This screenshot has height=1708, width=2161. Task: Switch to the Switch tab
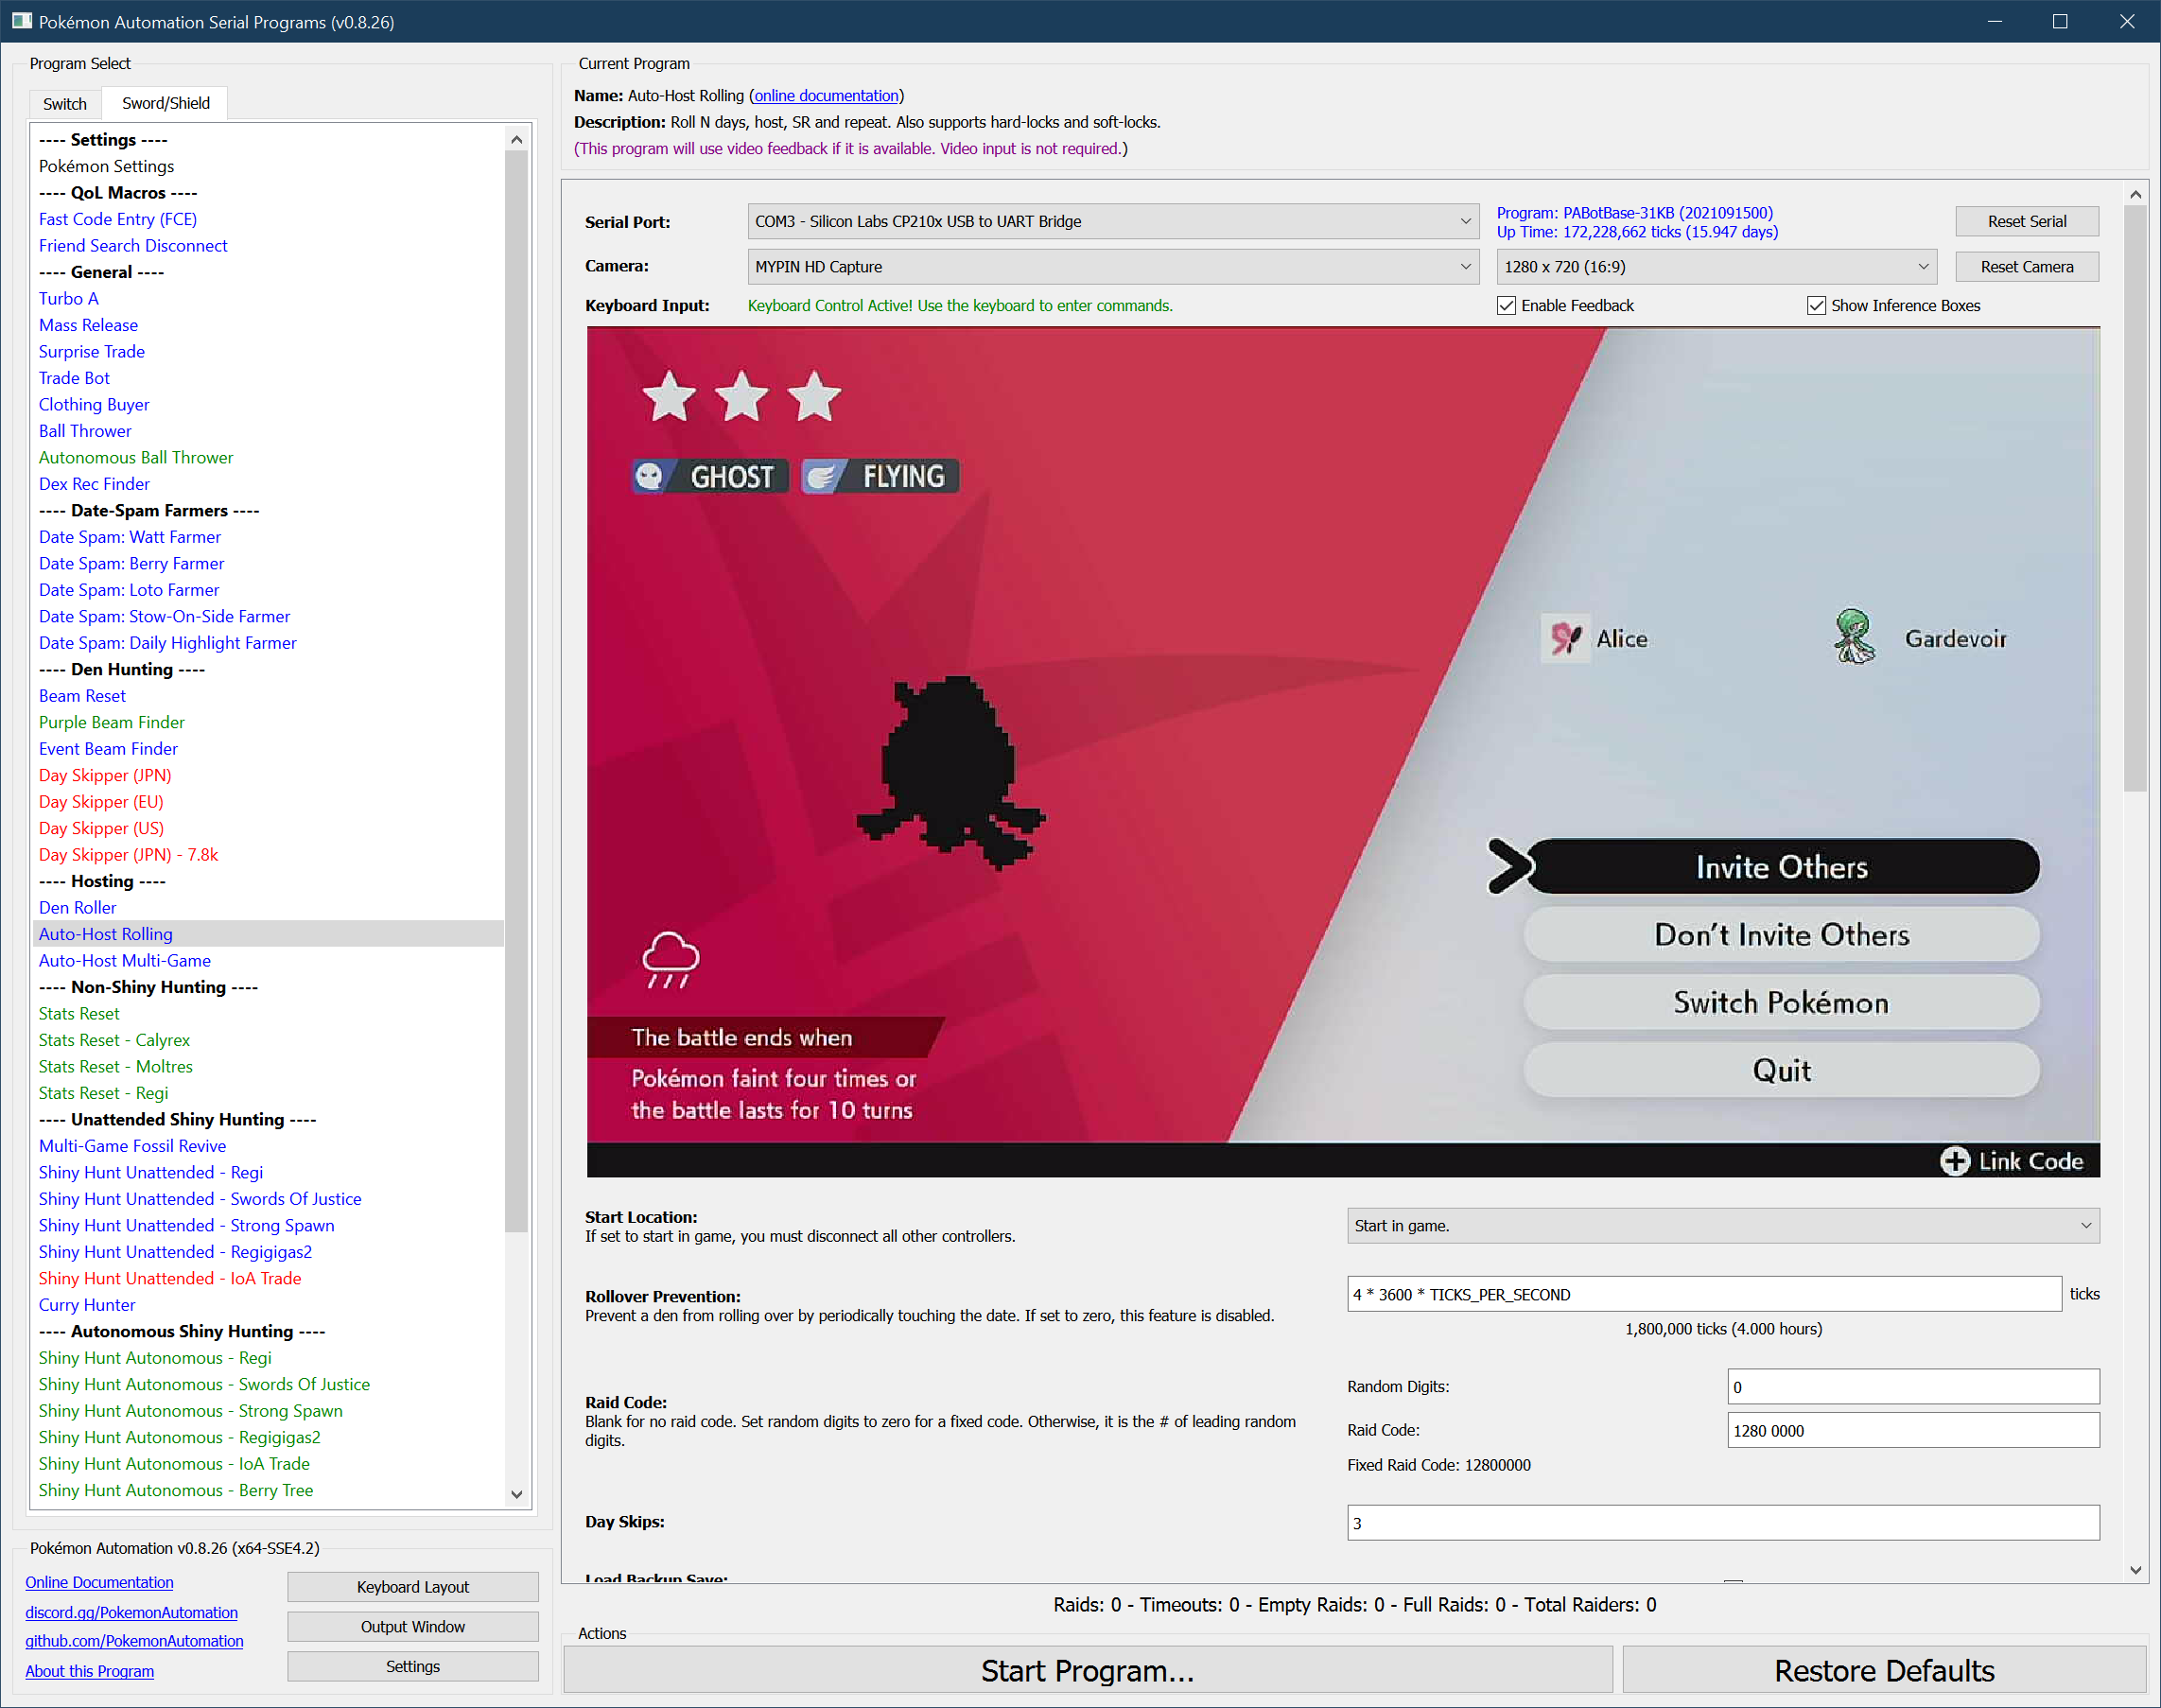click(65, 103)
